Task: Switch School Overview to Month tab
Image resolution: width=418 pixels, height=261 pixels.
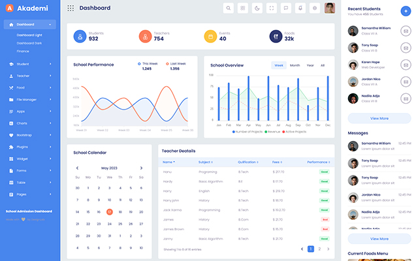Action: coord(295,65)
